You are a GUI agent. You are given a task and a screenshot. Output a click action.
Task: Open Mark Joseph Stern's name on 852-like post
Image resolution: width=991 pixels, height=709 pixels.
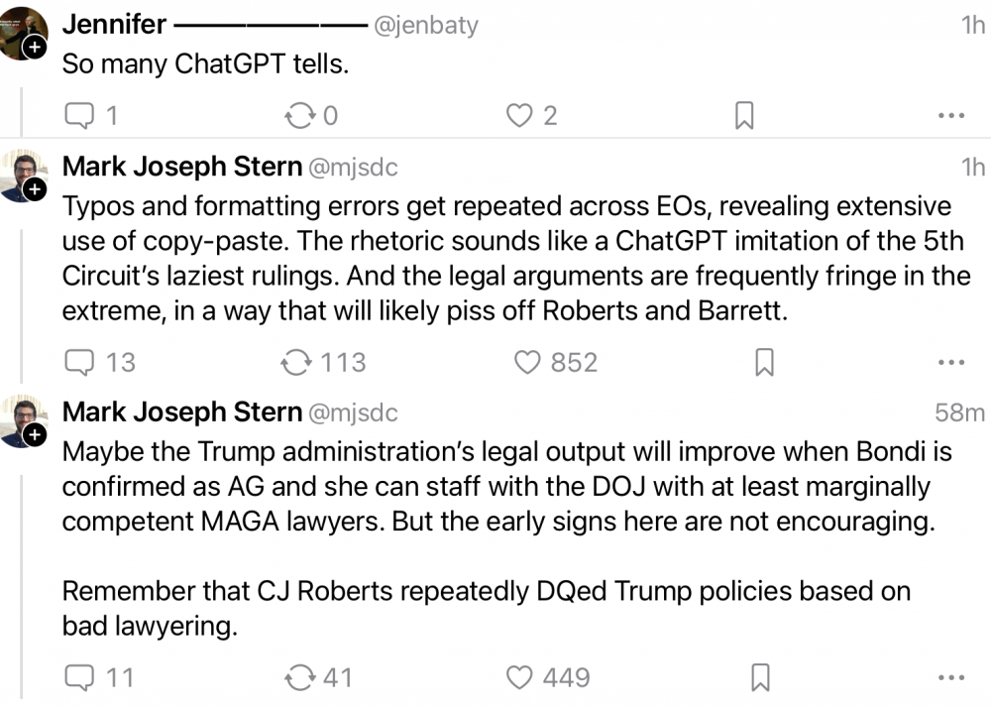click(182, 167)
